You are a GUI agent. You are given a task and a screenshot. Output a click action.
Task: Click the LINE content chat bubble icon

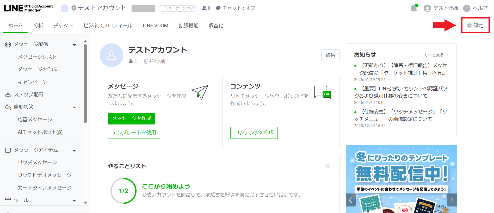(x=322, y=92)
